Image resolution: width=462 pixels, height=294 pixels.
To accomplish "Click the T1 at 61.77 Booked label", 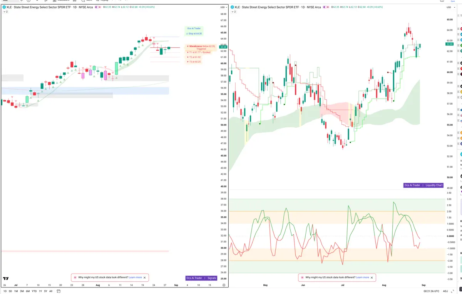I will (199, 52).
